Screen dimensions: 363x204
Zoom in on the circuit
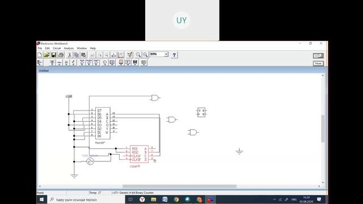[145, 55]
